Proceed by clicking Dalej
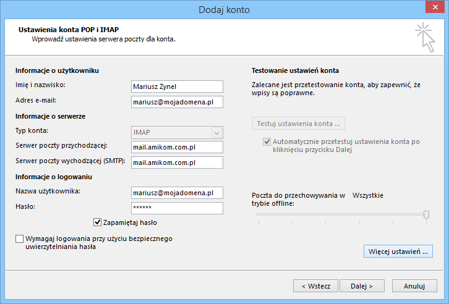 click(x=361, y=286)
